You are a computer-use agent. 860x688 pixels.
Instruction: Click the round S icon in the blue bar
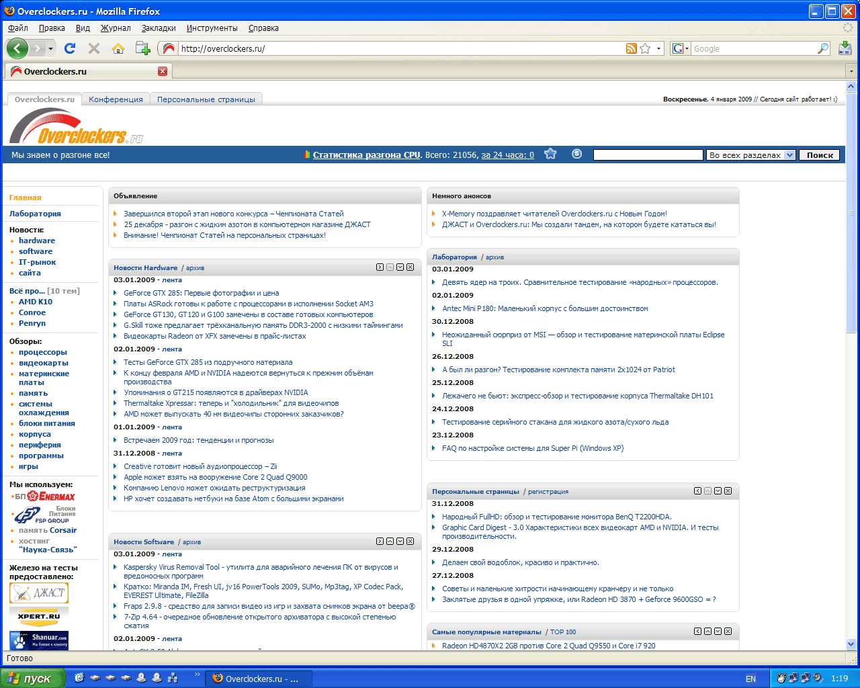576,154
